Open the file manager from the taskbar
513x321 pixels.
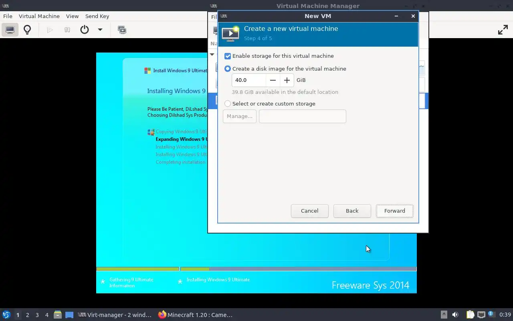[58, 315]
